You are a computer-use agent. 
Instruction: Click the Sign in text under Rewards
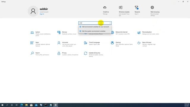pos(137,14)
